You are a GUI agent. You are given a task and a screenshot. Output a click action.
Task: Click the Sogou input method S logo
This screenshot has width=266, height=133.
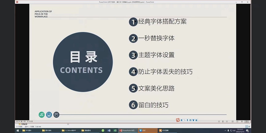click(x=178, y=120)
